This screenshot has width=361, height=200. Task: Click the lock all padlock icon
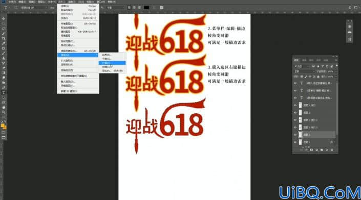(x=318, y=77)
